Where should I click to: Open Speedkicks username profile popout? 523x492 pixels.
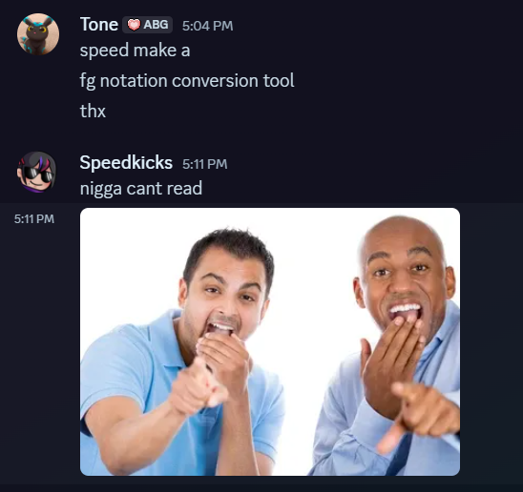[126, 163]
